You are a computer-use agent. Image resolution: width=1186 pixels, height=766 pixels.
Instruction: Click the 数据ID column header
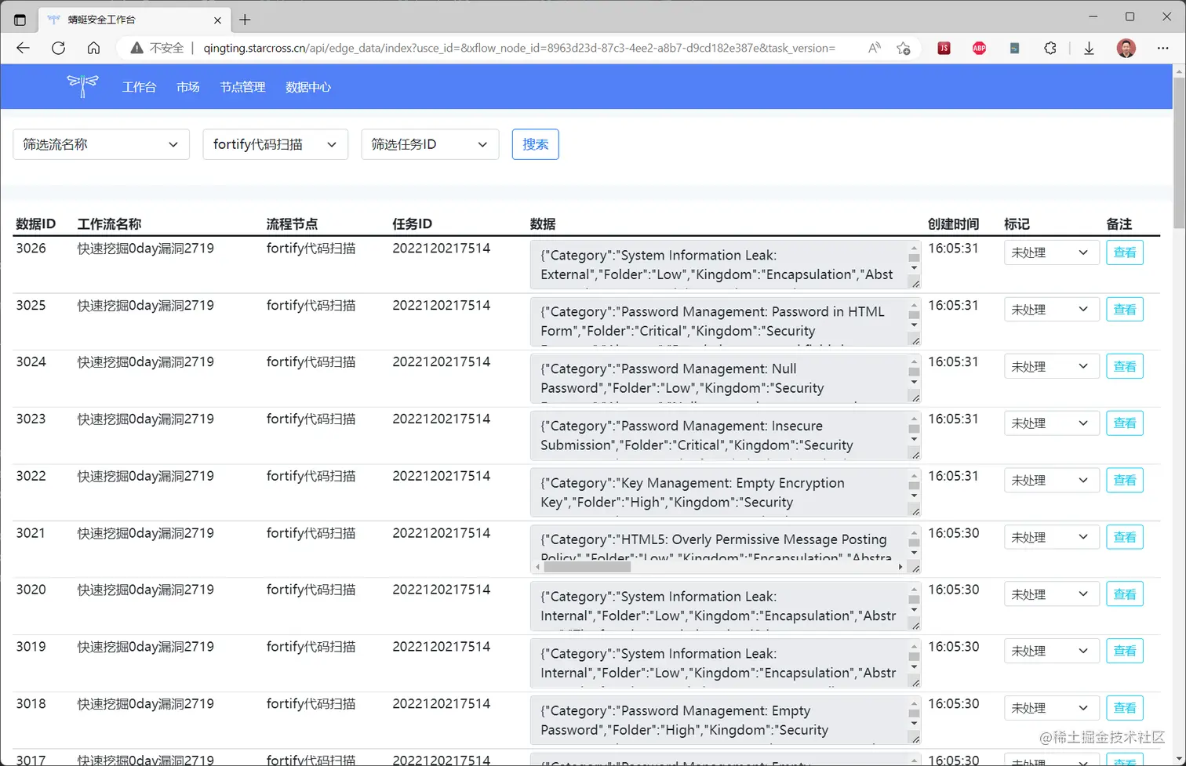tap(35, 223)
